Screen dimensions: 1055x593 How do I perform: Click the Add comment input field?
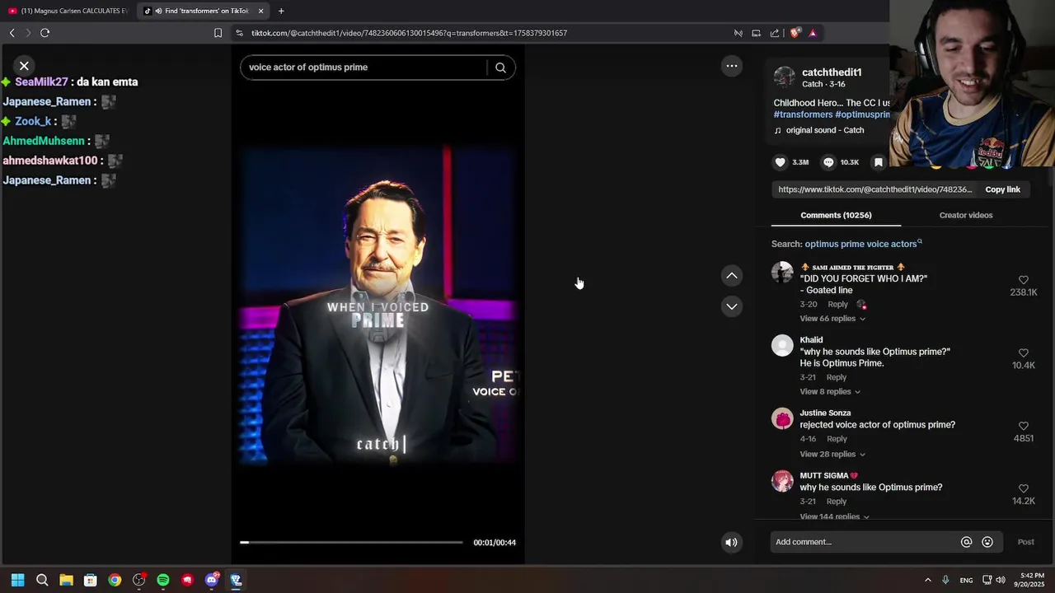click(864, 542)
